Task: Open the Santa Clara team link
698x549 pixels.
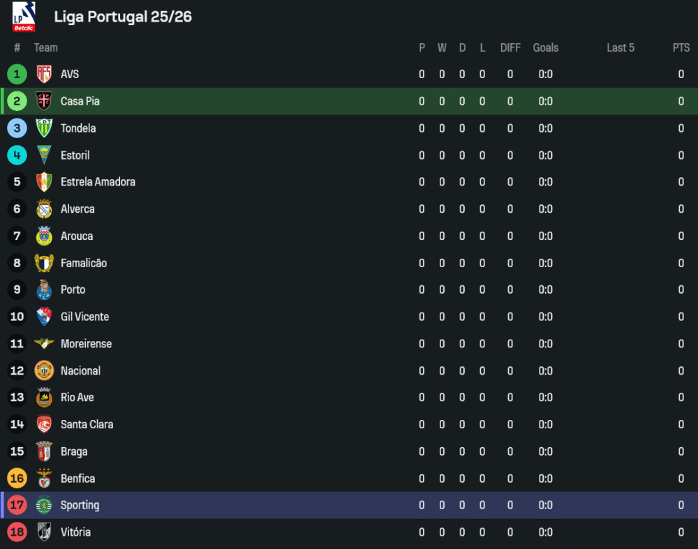Action: coord(87,424)
